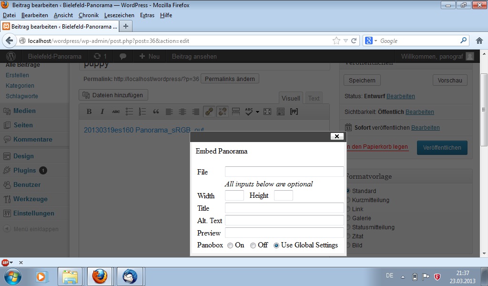
Task: Click the File input field in dialog
Action: tap(284, 172)
